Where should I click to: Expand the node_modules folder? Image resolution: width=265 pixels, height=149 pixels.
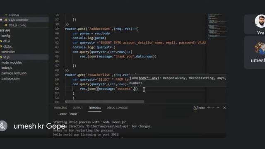click(x=12, y=62)
